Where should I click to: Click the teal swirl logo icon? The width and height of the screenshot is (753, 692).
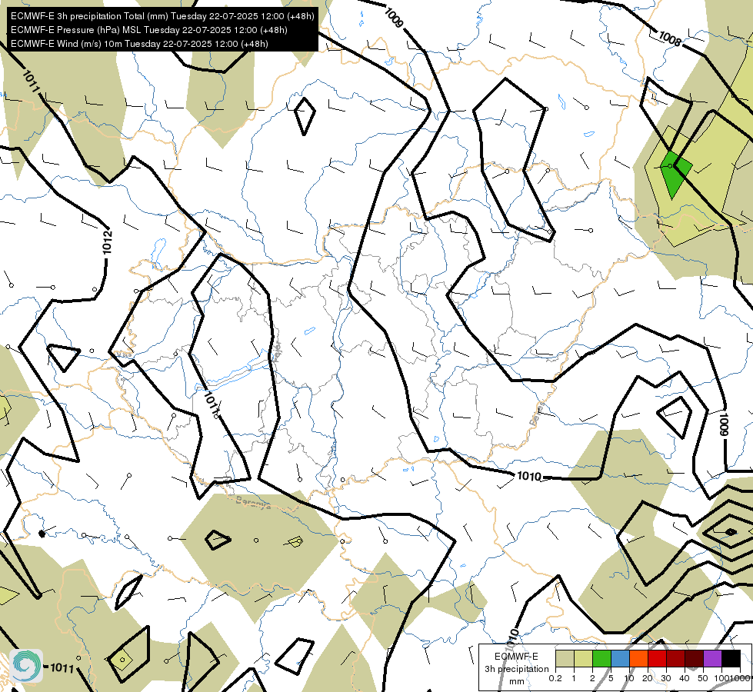coord(26,666)
